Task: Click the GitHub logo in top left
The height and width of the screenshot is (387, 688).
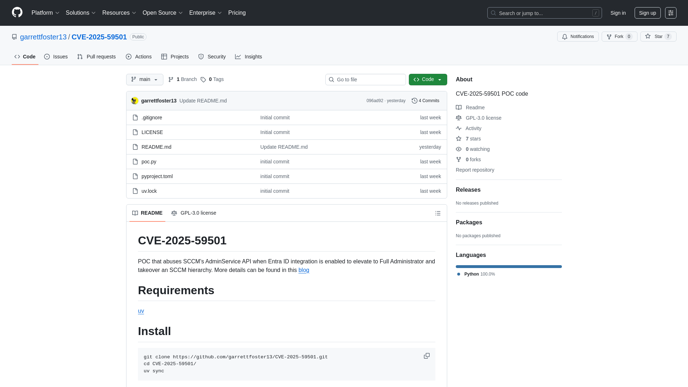Action: coord(17,13)
